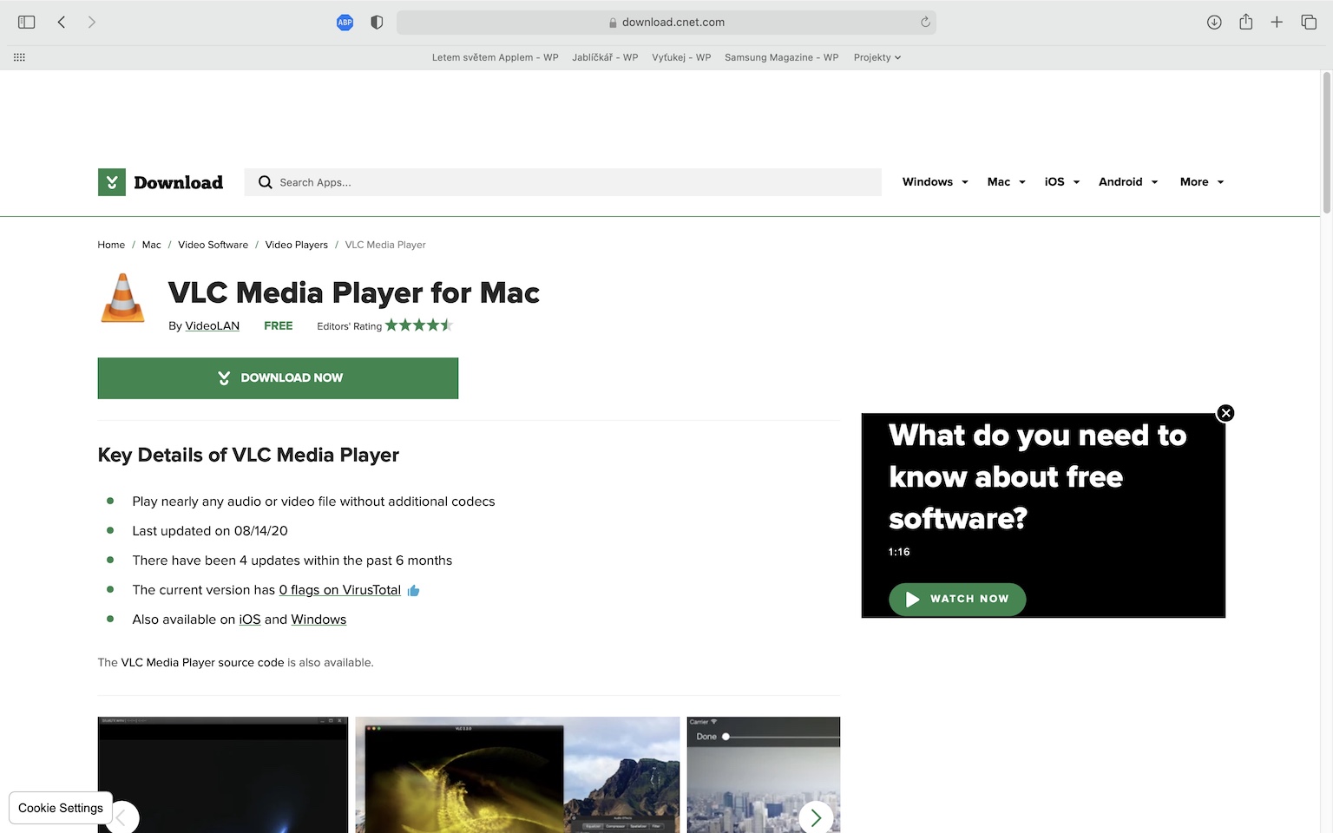This screenshot has width=1333, height=833.
Task: Play video with WATCH NOW button
Action: coord(957,599)
